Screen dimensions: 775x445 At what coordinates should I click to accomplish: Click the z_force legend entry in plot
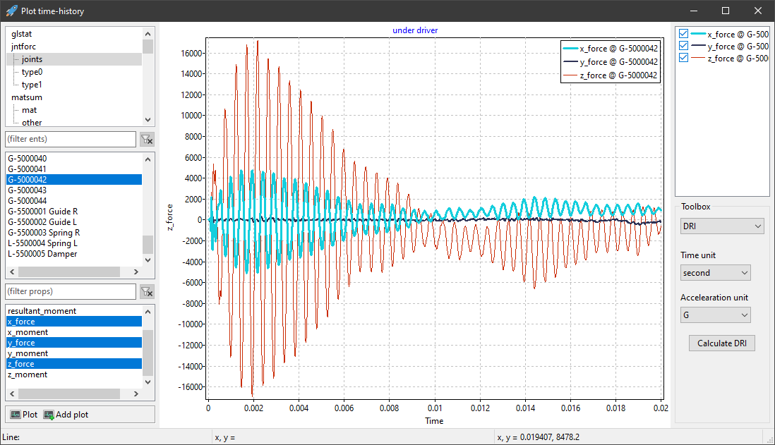[611, 75]
